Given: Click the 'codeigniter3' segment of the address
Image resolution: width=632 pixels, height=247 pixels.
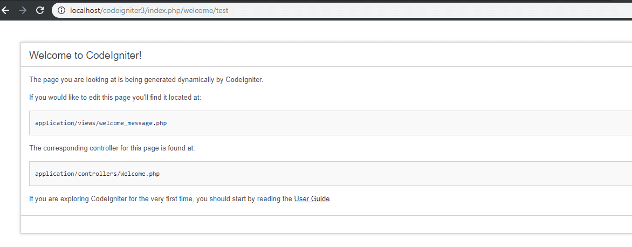Looking at the screenshot, I should tap(123, 10).
